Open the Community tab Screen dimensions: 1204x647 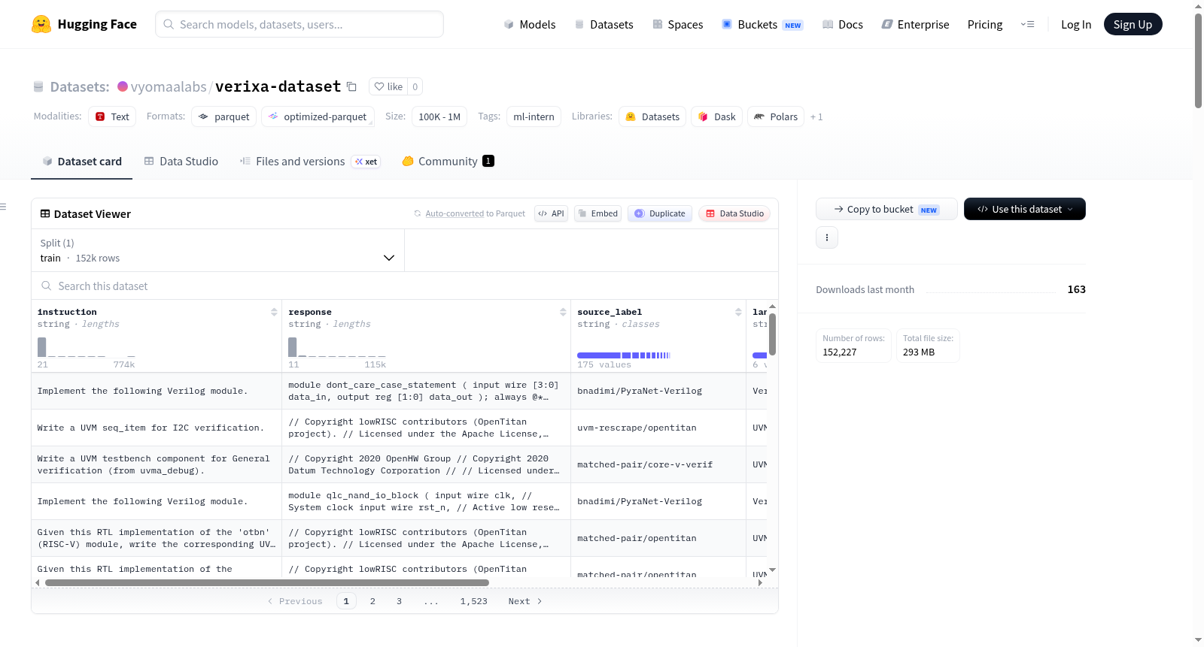(x=448, y=162)
